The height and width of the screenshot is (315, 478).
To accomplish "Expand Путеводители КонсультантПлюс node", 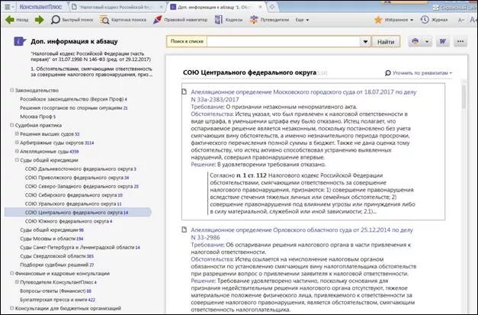I will (x=17, y=282).
